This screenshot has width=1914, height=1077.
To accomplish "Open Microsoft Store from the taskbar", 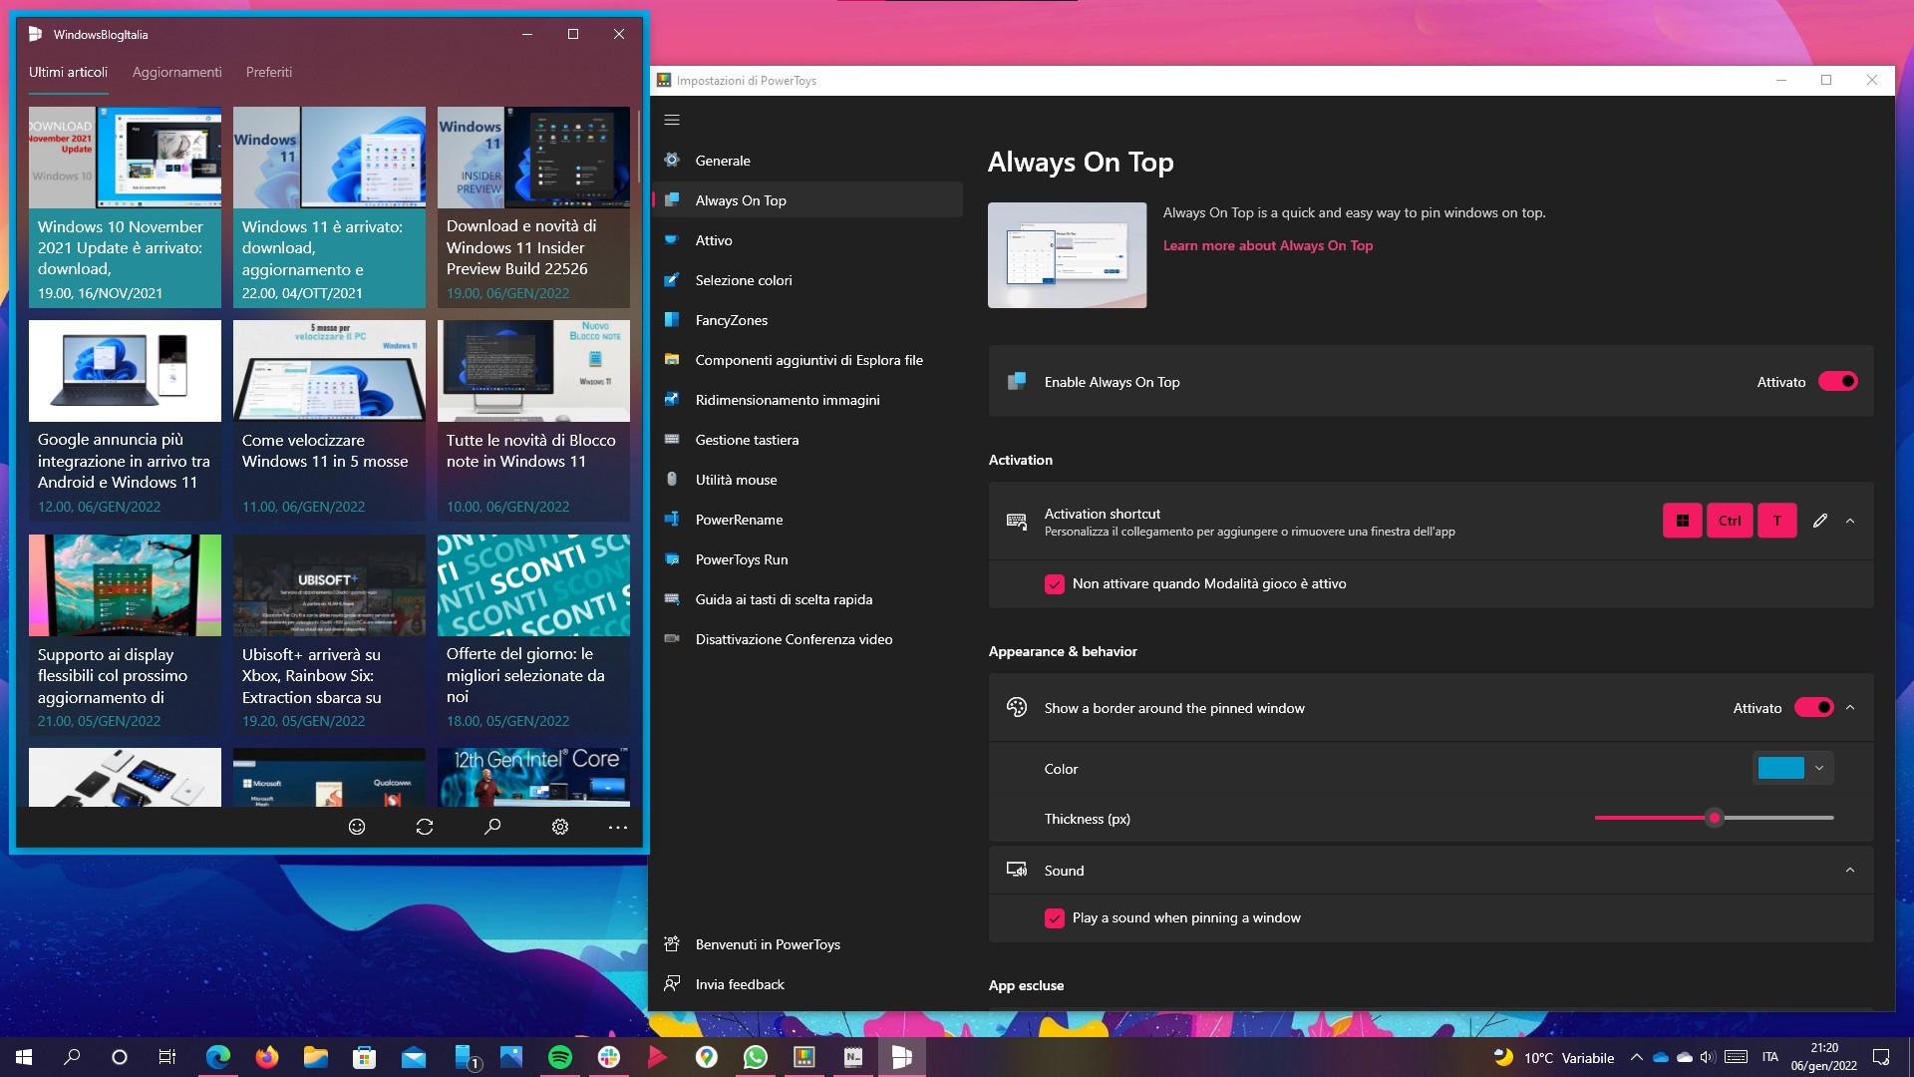I will 364,1057.
